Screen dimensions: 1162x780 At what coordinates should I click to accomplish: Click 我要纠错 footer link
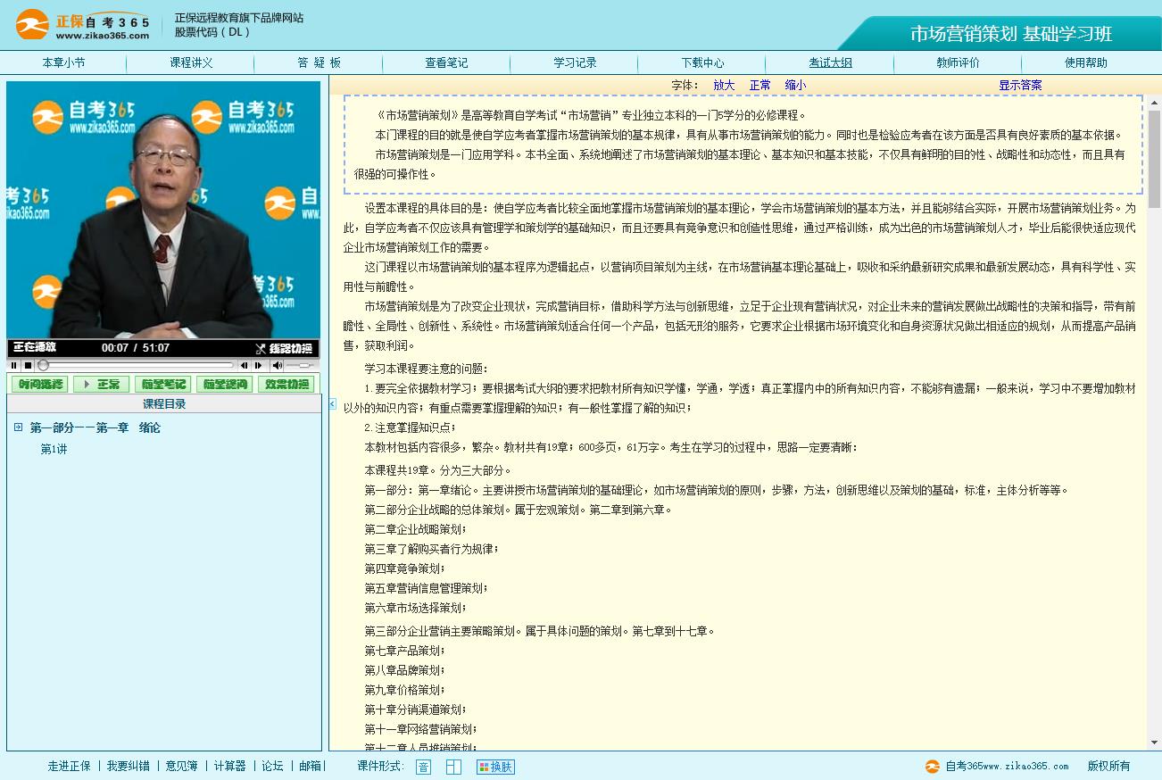click(x=129, y=766)
